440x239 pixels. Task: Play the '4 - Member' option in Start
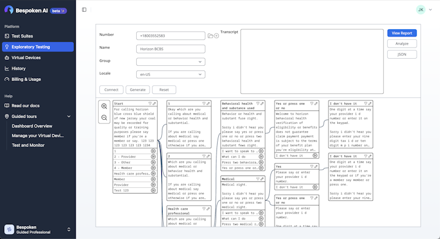click(x=153, y=168)
